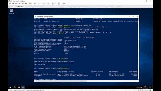Select the Recycle Bin desktop icon

click(x=11, y=11)
